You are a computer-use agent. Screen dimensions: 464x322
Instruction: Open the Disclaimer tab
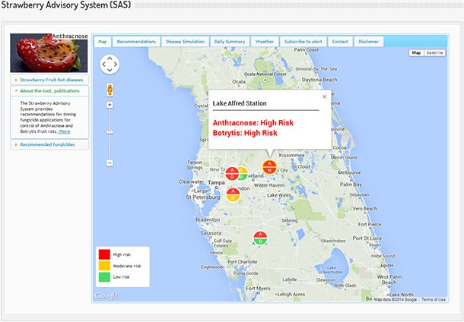click(368, 42)
